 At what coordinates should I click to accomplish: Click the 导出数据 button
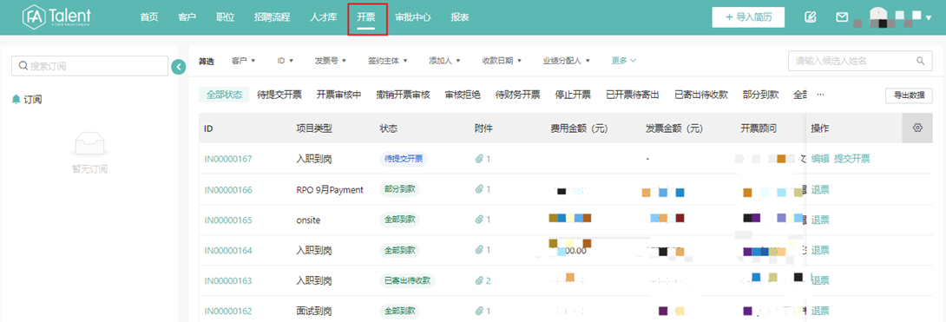909,95
